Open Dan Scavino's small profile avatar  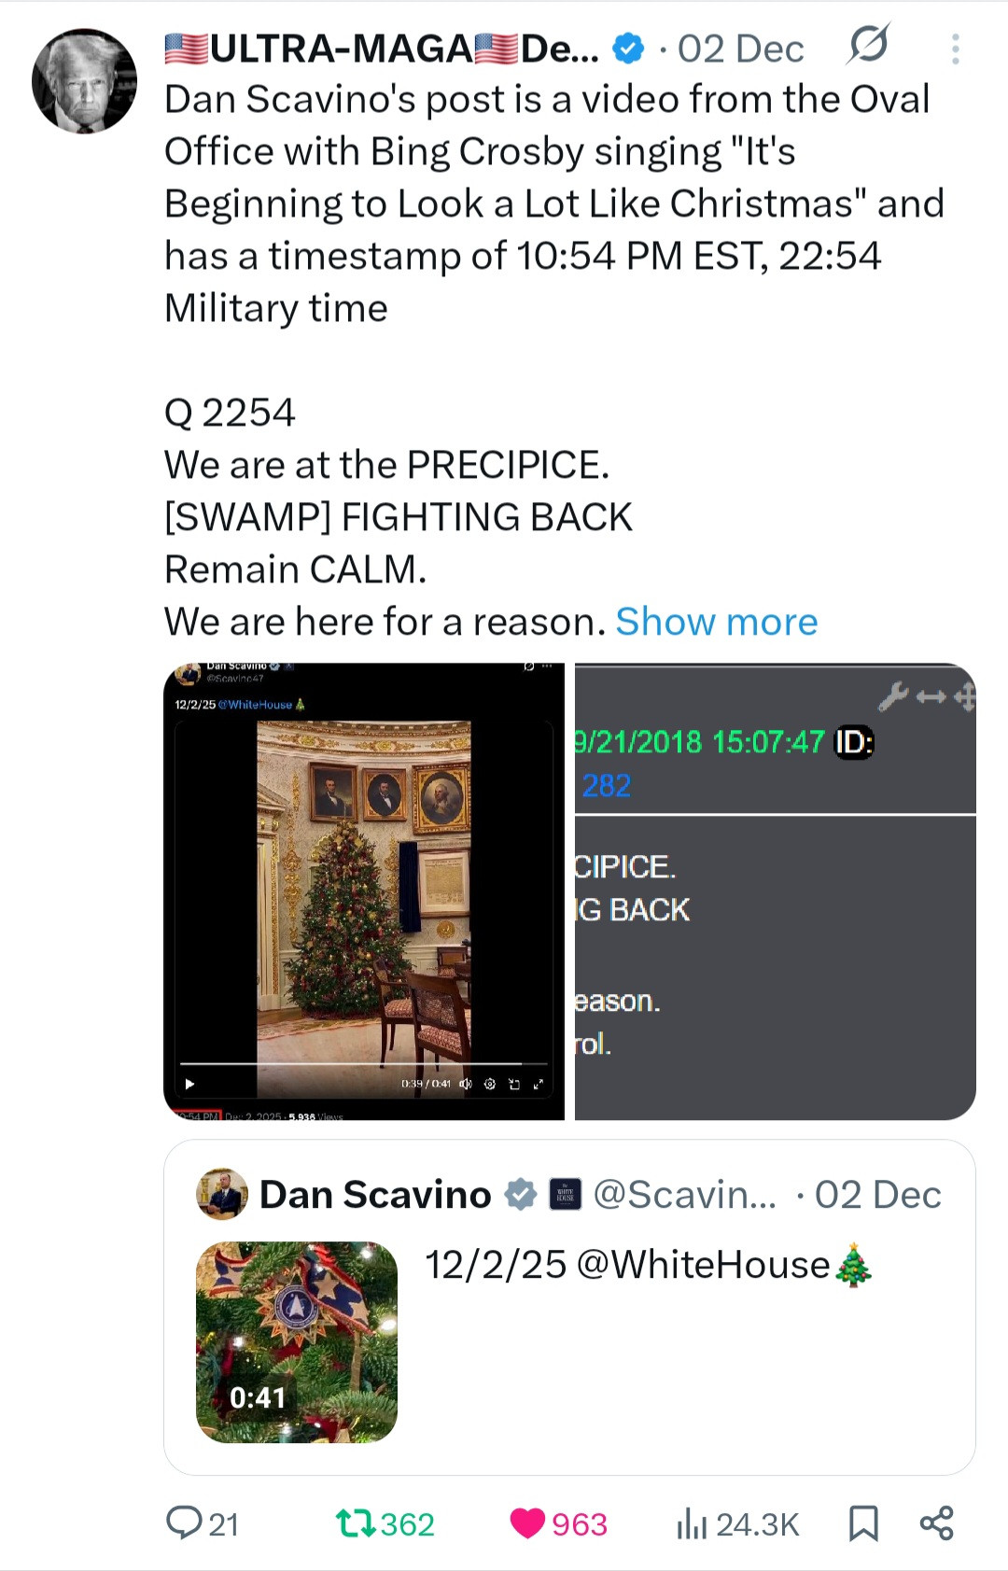(222, 1194)
